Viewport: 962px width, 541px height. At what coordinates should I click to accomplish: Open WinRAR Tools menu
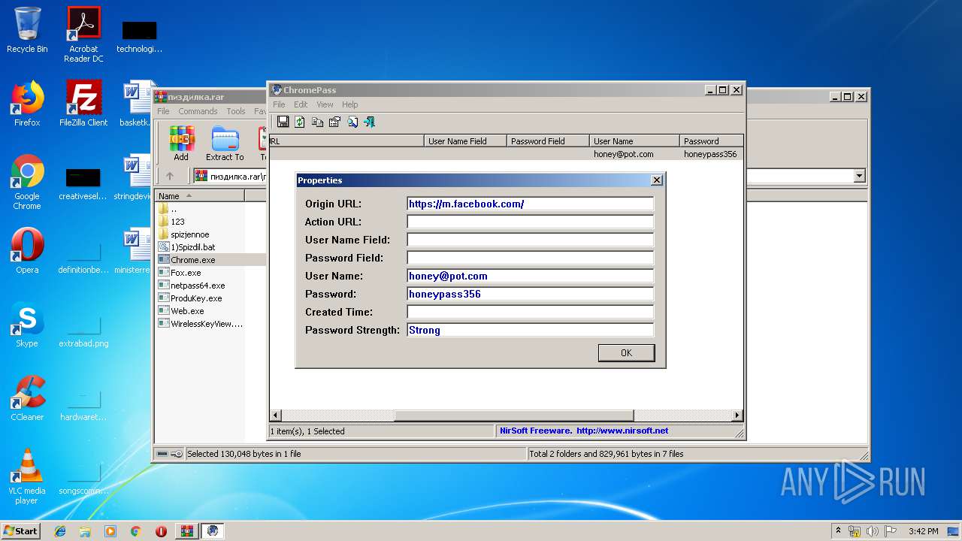236,111
